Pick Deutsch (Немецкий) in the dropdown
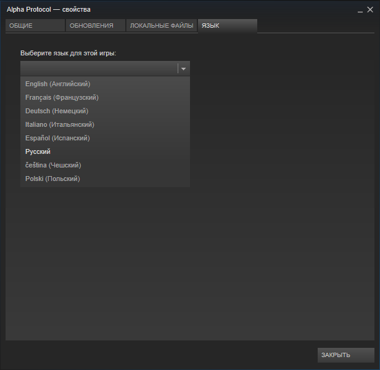380x370 pixels. [x=57, y=111]
